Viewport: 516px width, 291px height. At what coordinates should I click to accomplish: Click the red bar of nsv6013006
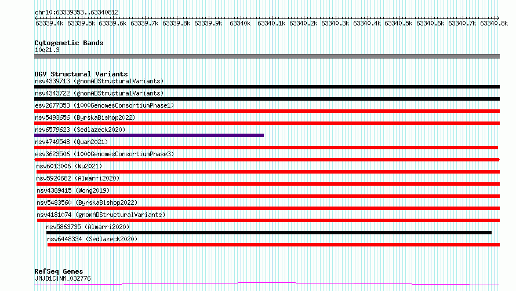tap(268, 172)
